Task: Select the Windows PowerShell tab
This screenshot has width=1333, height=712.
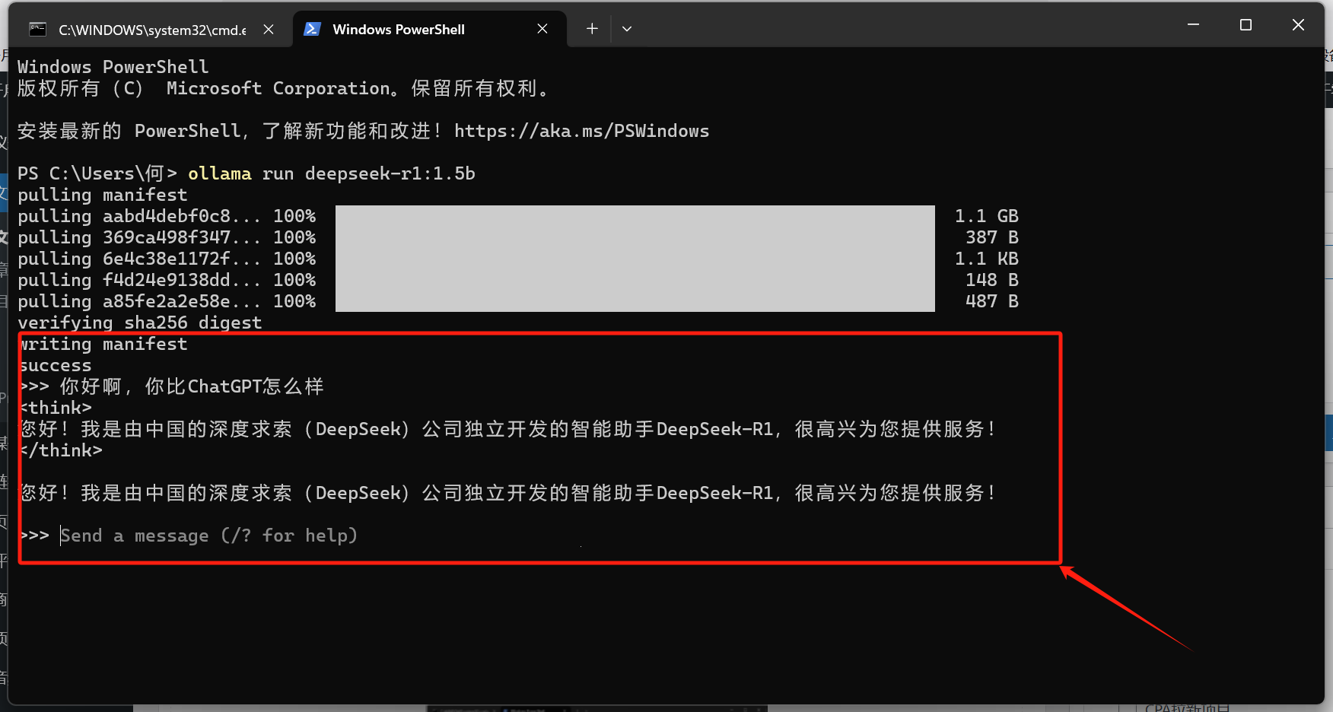Action: [430, 30]
